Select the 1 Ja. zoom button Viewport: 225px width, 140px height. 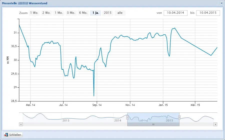click(x=95, y=13)
